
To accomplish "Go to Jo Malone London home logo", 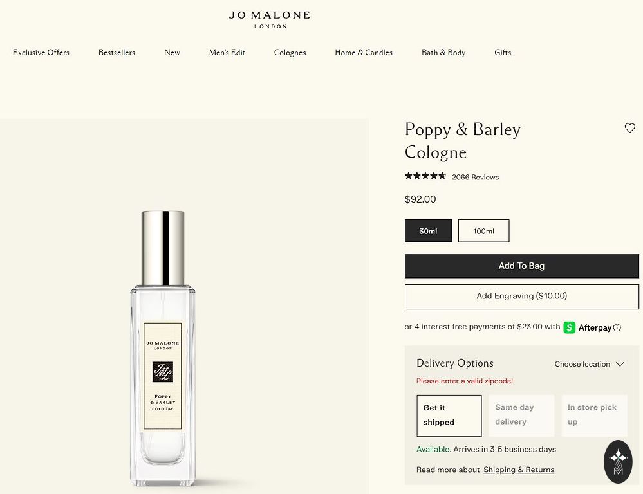I will point(270,19).
